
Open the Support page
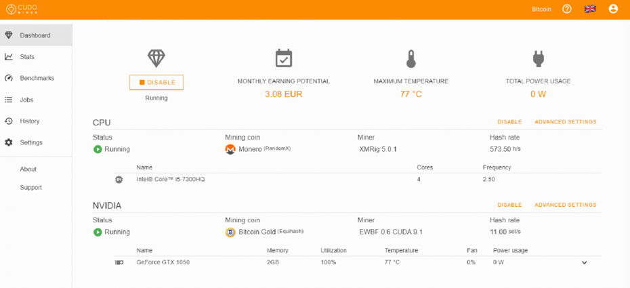pyautogui.click(x=31, y=188)
